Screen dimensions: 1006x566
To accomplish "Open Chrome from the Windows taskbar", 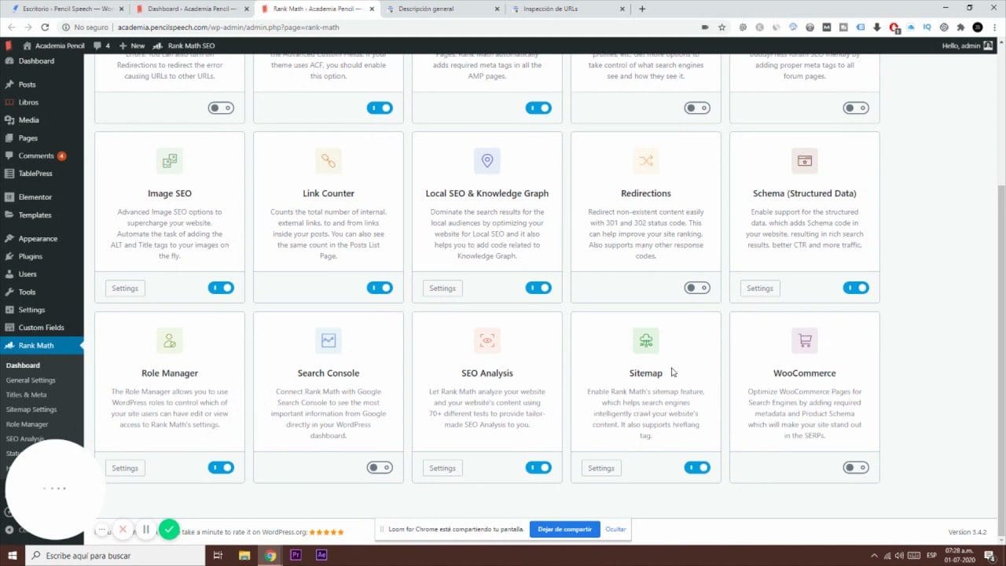I will [270, 555].
